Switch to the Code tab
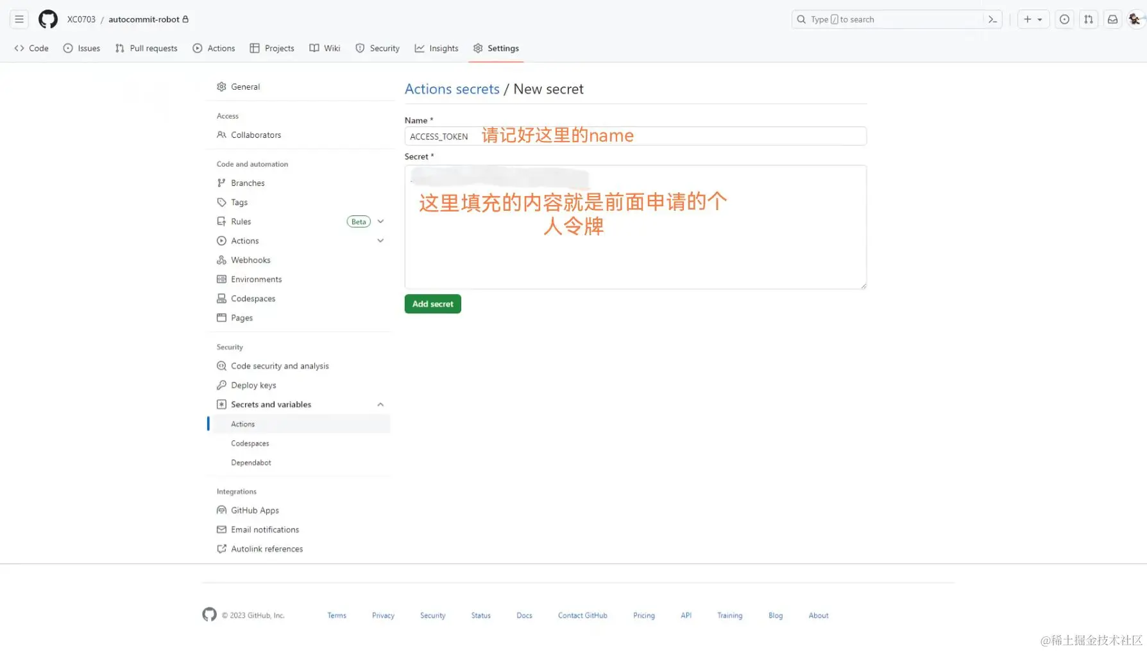 click(31, 48)
